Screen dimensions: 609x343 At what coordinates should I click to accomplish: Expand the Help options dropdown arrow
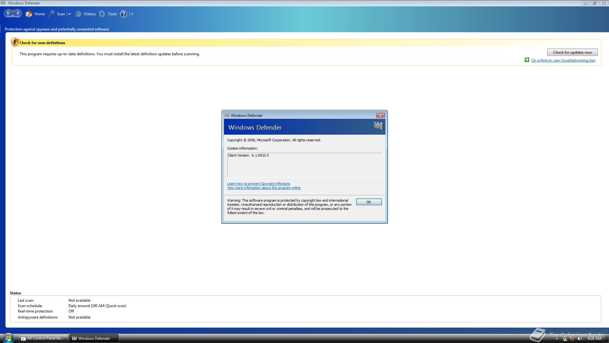tap(132, 14)
